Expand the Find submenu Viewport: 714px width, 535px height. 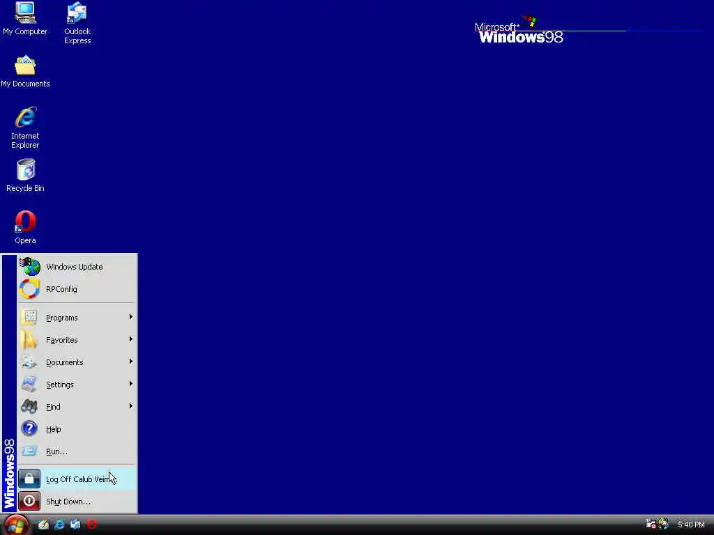click(77, 407)
